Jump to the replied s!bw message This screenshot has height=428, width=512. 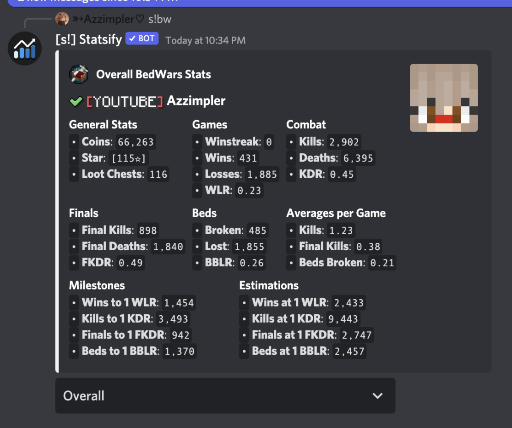click(x=160, y=19)
